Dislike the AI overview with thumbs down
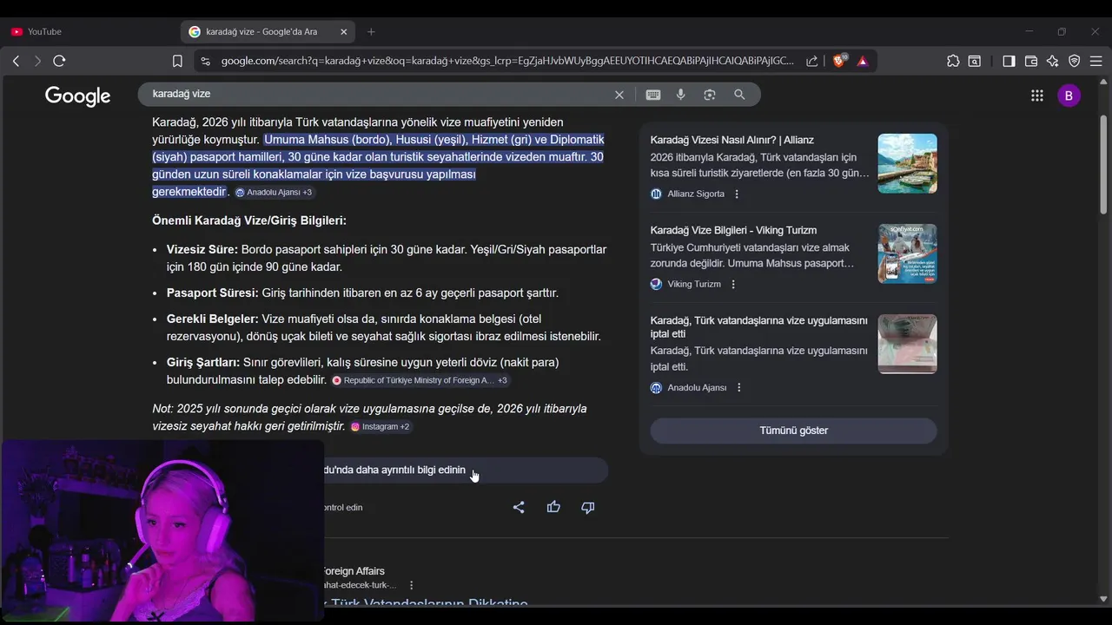The image size is (1112, 625). [x=588, y=507]
